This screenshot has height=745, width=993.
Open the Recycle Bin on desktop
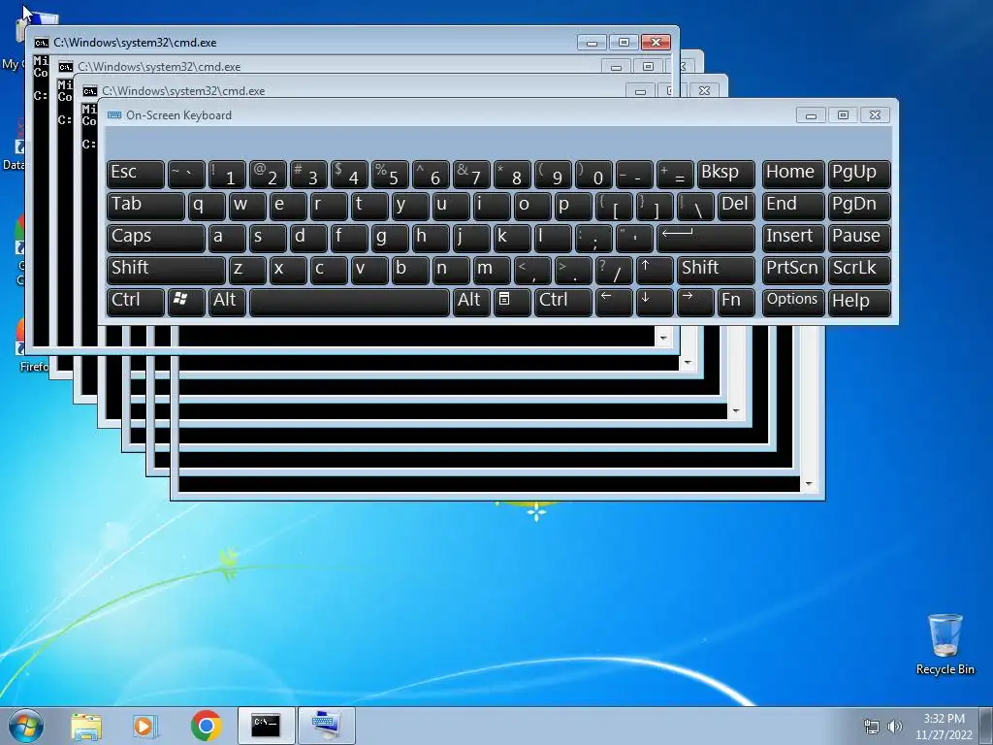(945, 644)
